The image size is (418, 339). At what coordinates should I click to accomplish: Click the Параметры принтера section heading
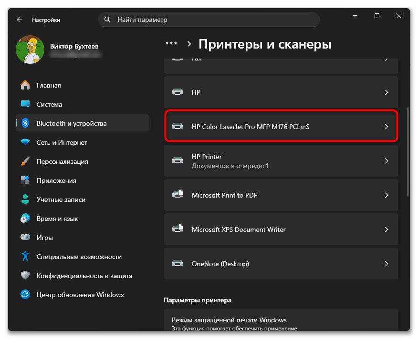pyautogui.click(x=198, y=300)
